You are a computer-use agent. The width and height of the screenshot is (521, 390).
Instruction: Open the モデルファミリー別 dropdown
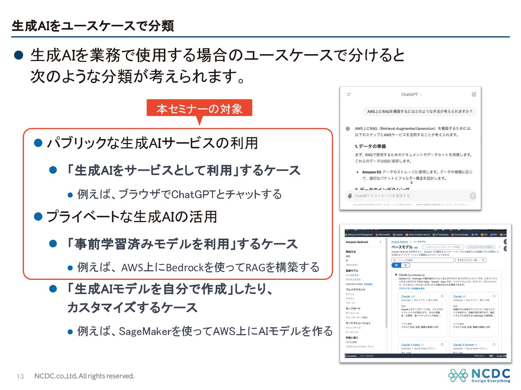(471, 260)
